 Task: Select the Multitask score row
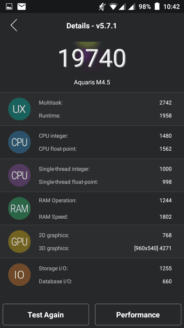click(x=105, y=102)
